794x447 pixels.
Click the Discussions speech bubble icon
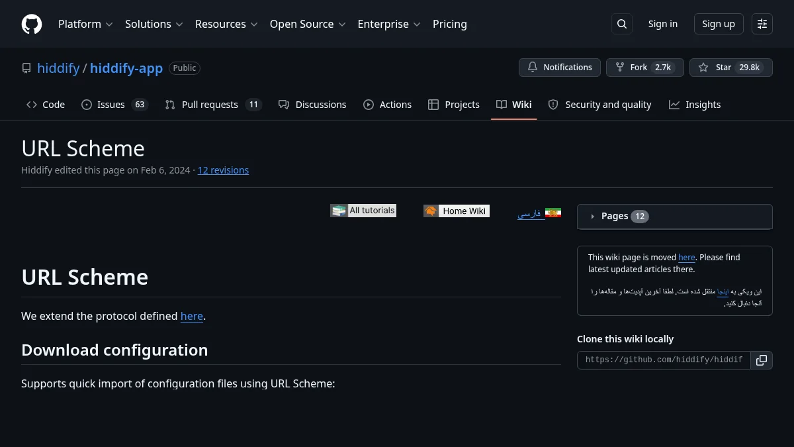[284, 105]
